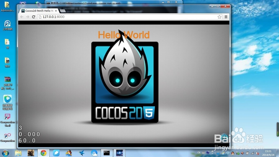Safely remove hardware tray icon
279x157 pixels.
coord(238,153)
